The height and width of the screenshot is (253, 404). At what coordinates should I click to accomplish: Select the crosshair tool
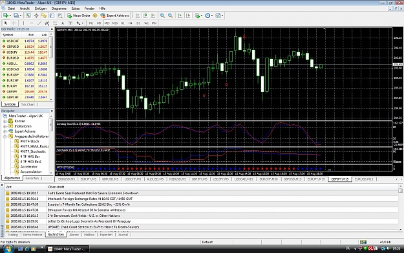14,23
